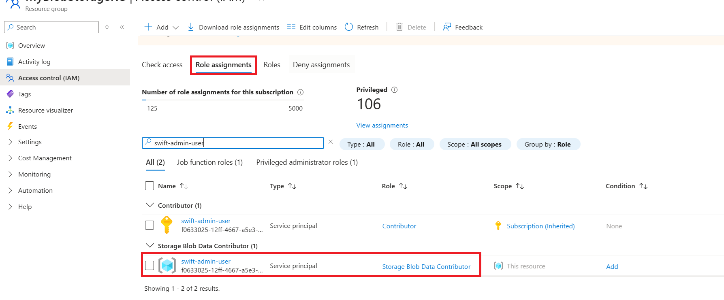Click the download arrow icon
724x300 pixels.
point(191,27)
